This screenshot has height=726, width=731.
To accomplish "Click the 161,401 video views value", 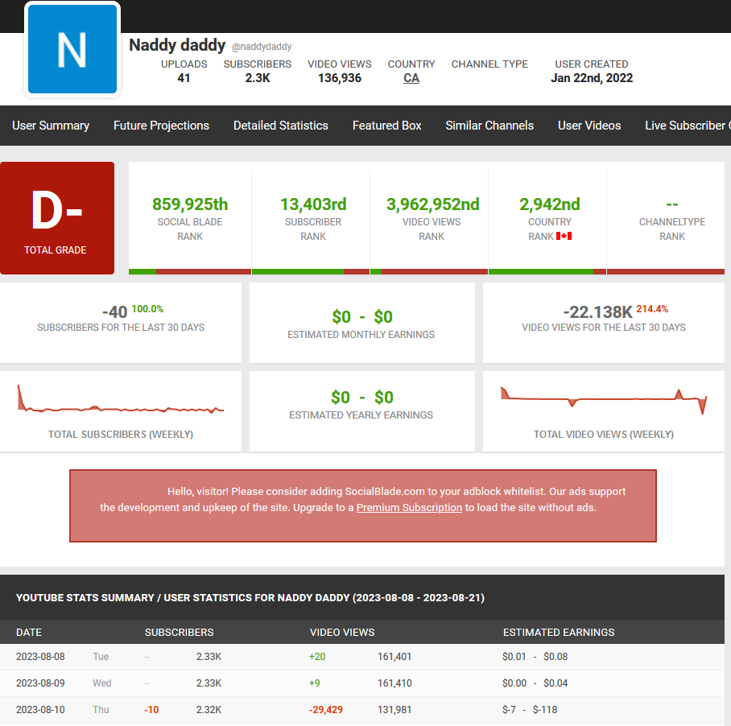I will tap(394, 657).
